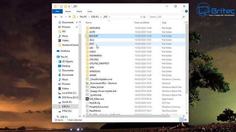
Task: Click the ReadMe.txt file icon
Action: 87,111
